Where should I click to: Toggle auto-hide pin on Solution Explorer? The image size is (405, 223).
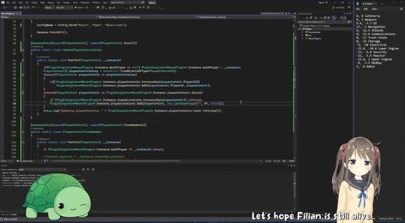click(x=348, y=13)
